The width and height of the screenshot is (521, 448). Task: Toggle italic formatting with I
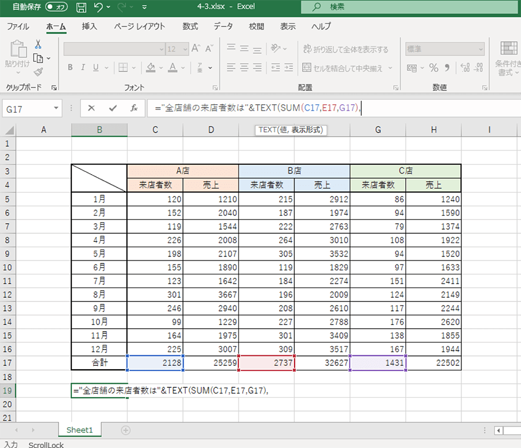83,68
